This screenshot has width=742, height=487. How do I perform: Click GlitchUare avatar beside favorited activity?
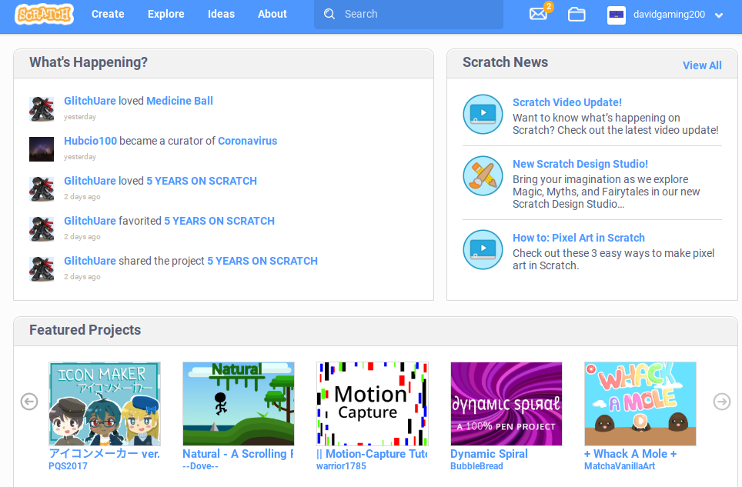[x=42, y=229]
